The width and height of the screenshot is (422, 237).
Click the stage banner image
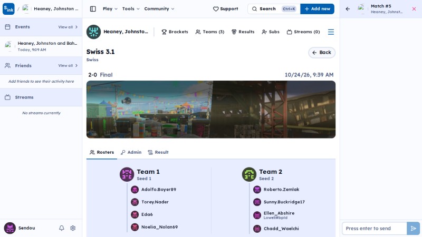coord(210,110)
